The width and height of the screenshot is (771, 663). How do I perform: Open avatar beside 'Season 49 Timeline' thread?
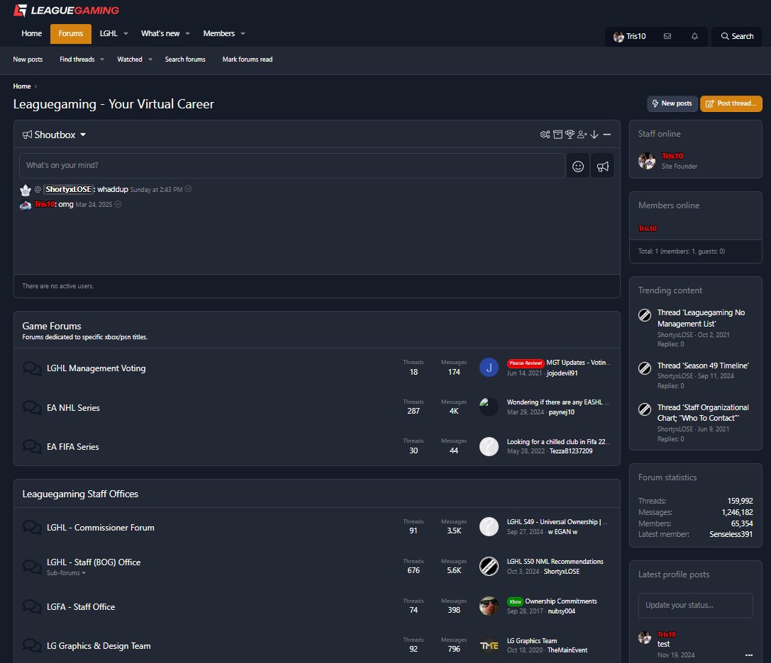(x=645, y=368)
